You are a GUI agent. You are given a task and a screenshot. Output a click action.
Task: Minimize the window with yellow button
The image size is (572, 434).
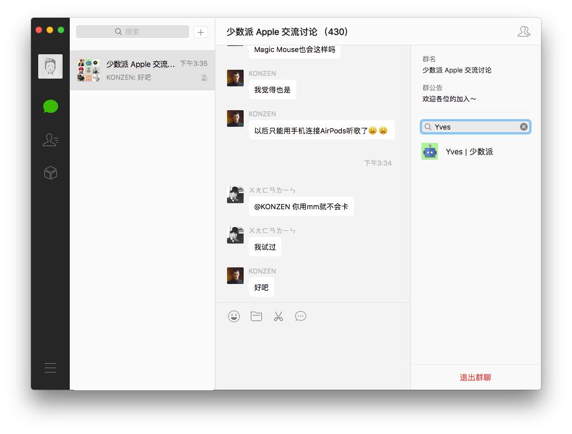pyautogui.click(x=50, y=30)
